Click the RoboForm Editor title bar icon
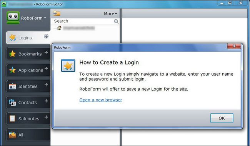The width and height of the screenshot is (250, 146). (4, 4)
